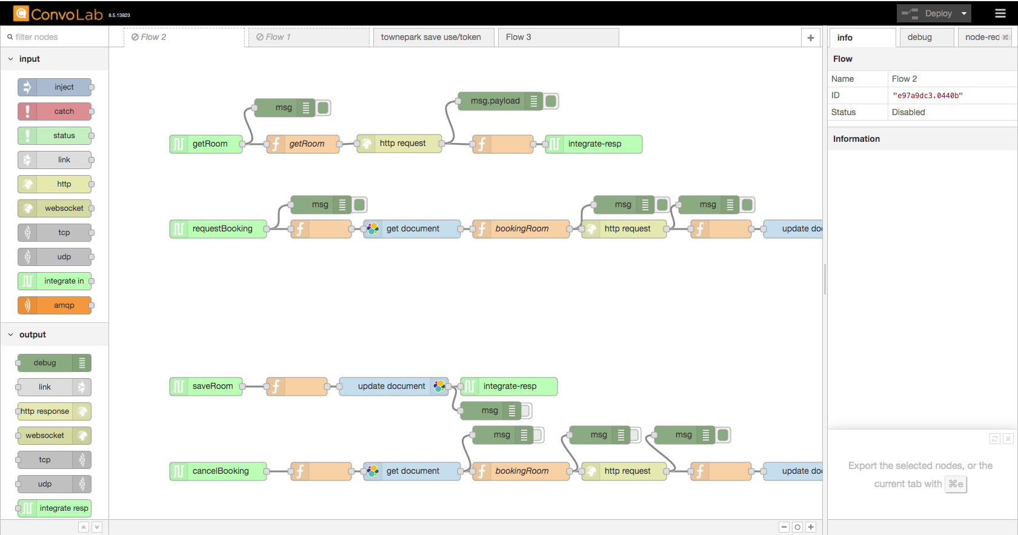Select the http input node
The image size is (1018, 535).
[55, 184]
